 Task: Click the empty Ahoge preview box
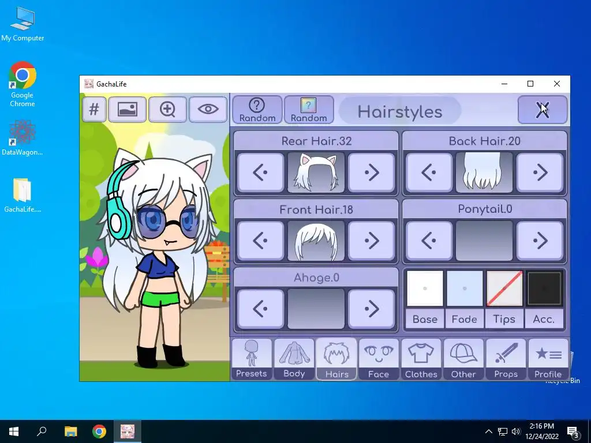point(316,309)
